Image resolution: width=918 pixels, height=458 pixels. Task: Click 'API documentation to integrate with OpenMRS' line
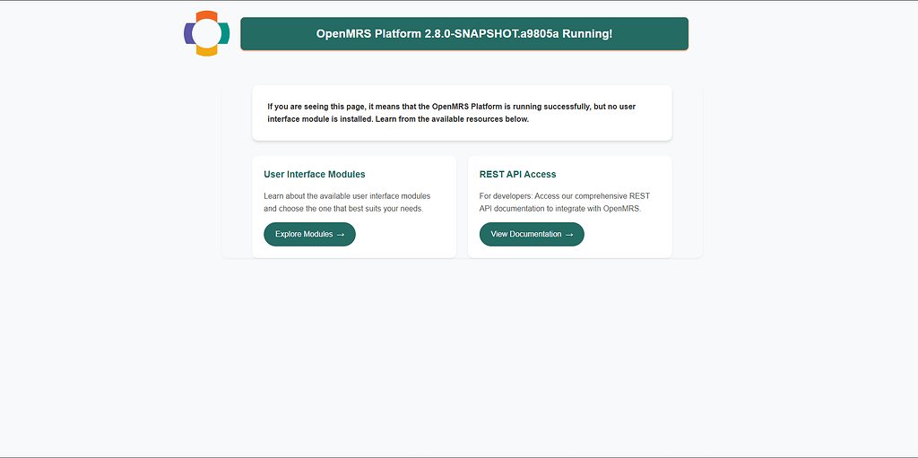560,209
